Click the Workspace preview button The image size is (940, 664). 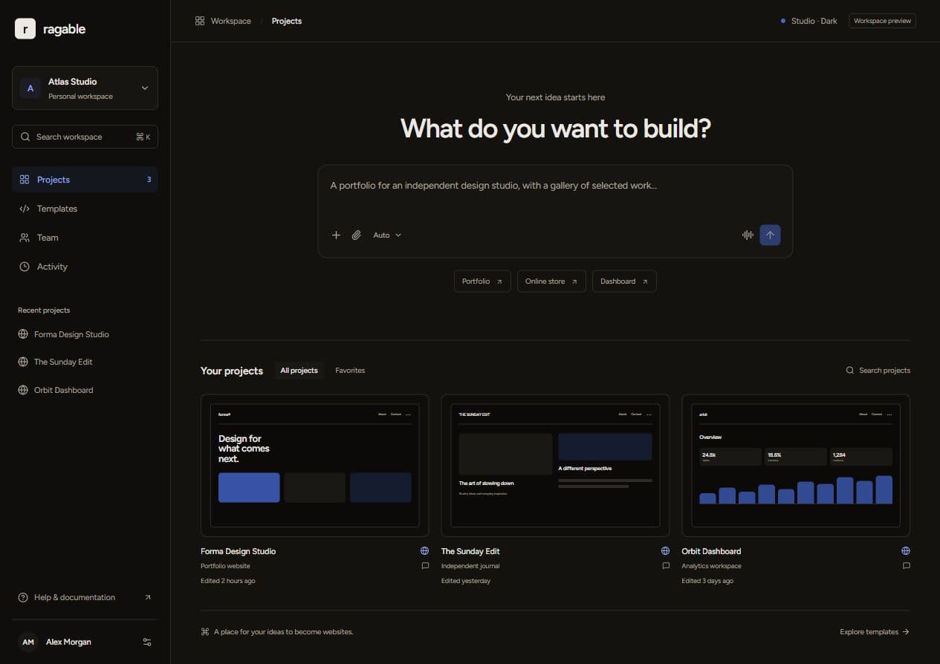coord(882,21)
